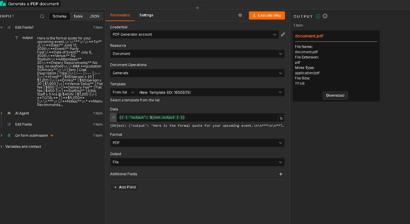410x224 pixels.
Task: Switch the input view to Table
Action: (78, 16)
